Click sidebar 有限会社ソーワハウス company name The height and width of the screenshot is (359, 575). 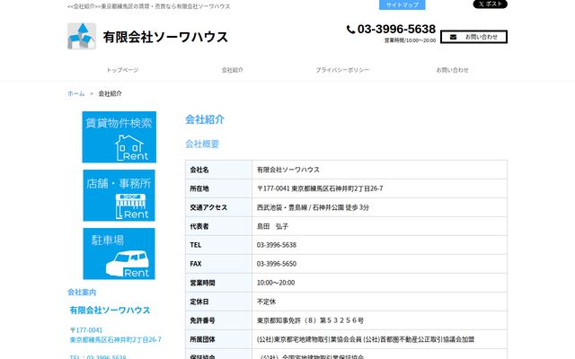pyautogui.click(x=110, y=311)
